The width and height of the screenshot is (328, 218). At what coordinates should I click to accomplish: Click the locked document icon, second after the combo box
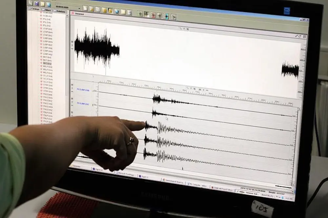[92, 9]
